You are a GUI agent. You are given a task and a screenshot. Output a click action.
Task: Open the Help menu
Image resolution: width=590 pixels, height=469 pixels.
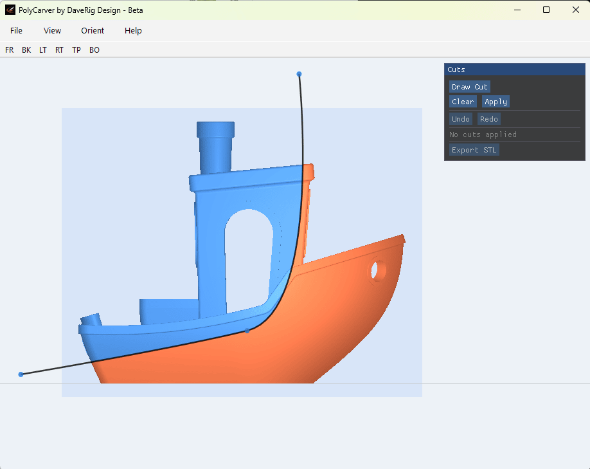[133, 30]
